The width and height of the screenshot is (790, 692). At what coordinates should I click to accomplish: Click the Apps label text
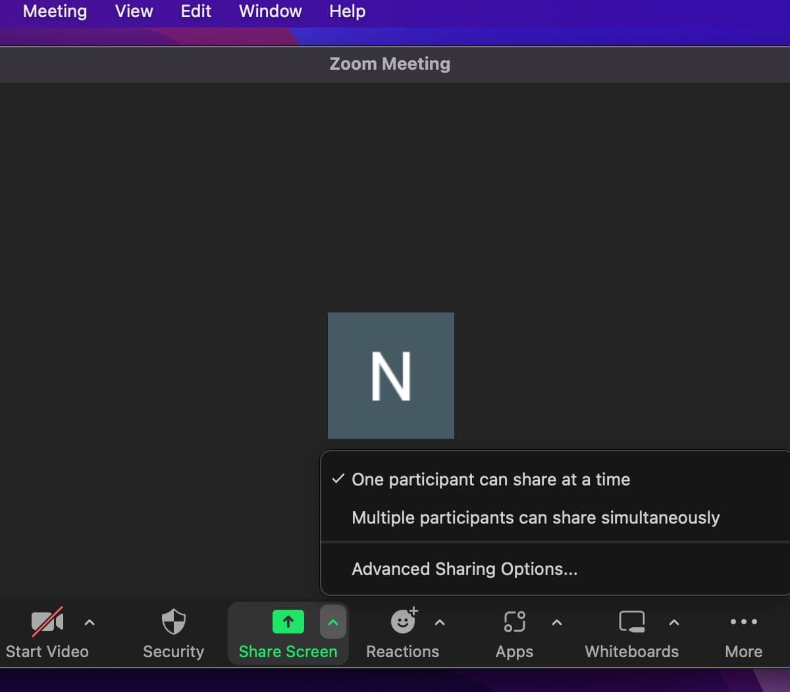click(515, 652)
